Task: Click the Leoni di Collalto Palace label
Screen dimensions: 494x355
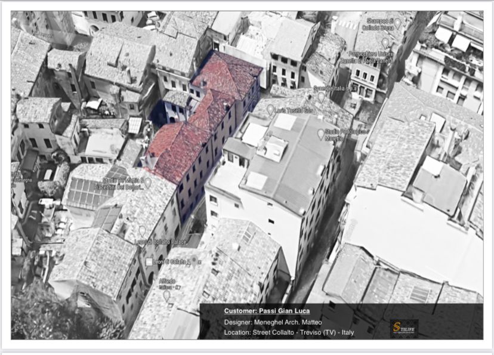Action: click(160, 242)
